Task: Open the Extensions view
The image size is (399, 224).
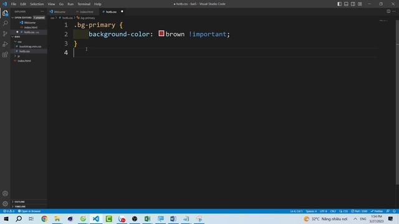Action: (5, 55)
